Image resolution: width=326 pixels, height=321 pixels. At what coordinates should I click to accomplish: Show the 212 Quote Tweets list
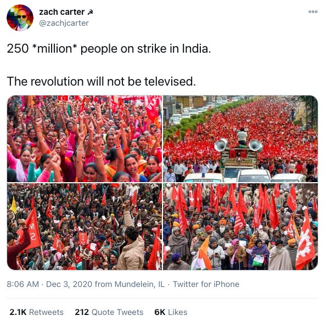point(109,312)
